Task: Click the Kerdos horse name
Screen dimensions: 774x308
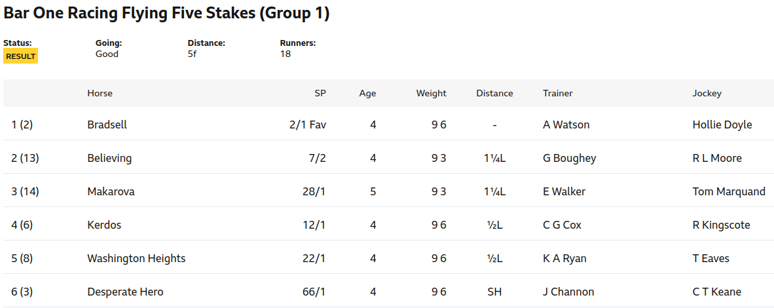Action: coord(104,225)
